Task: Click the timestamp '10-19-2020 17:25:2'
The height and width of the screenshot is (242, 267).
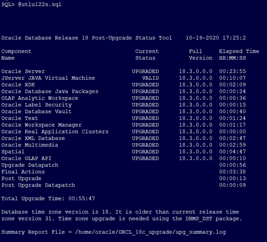Action: tap(216, 38)
